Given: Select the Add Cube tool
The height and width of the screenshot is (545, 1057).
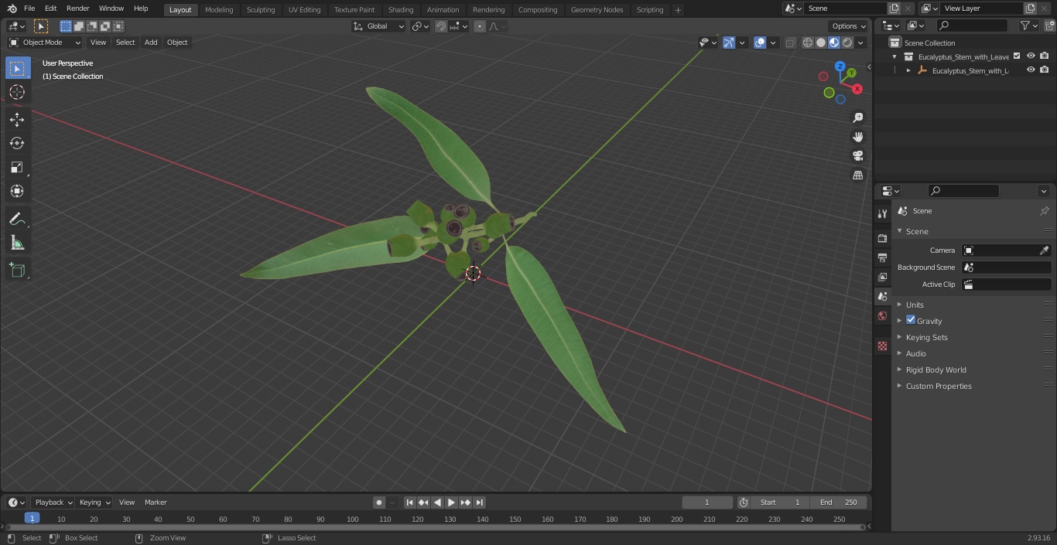Looking at the screenshot, I should click(x=17, y=271).
